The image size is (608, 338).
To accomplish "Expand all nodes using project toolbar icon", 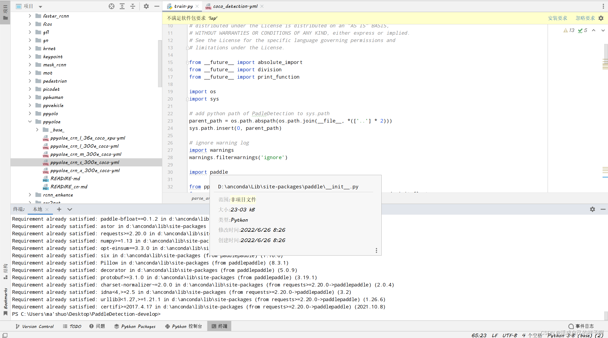I will click(122, 6).
